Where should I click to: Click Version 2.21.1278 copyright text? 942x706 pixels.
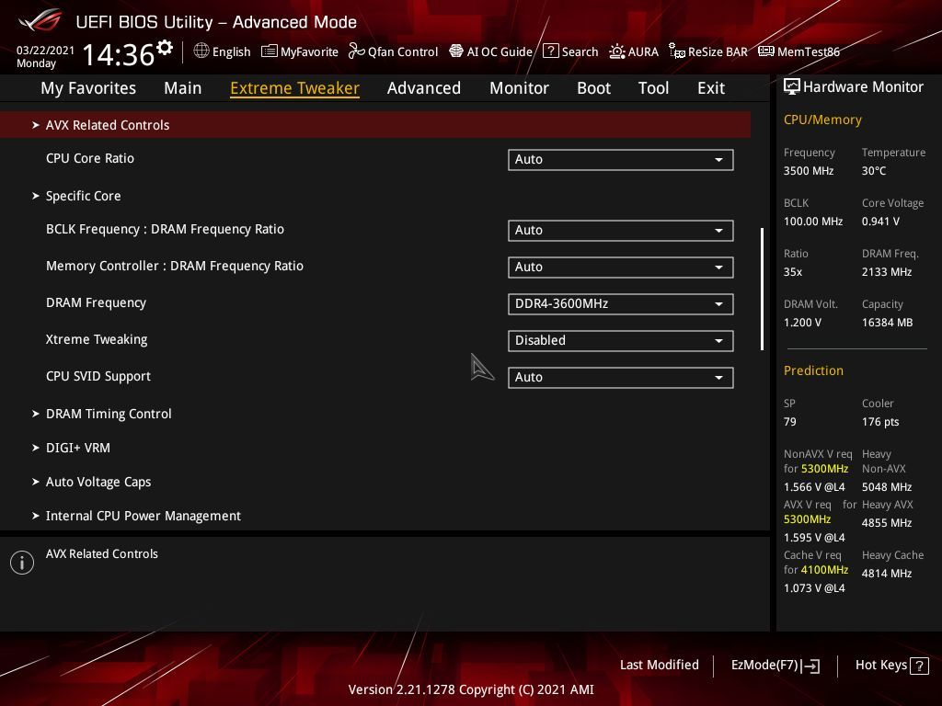pos(471,689)
